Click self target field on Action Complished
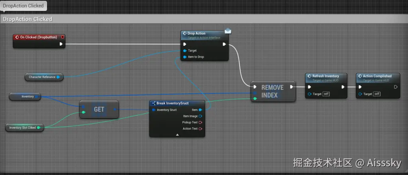Viewport: 408px width, 175px height. point(377,94)
